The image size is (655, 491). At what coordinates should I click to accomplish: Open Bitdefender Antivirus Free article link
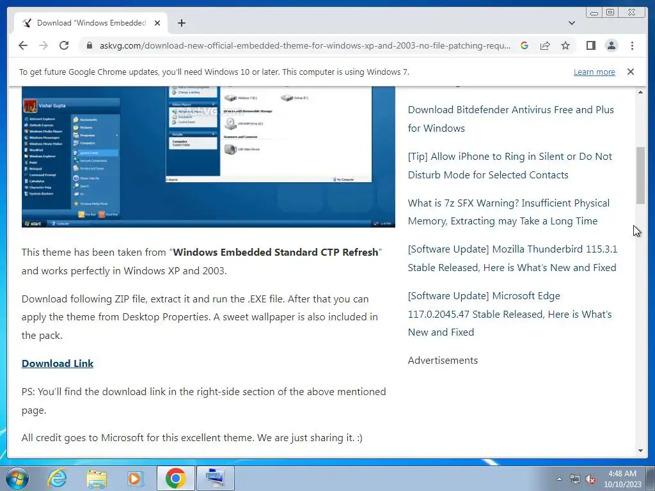pyautogui.click(x=511, y=119)
